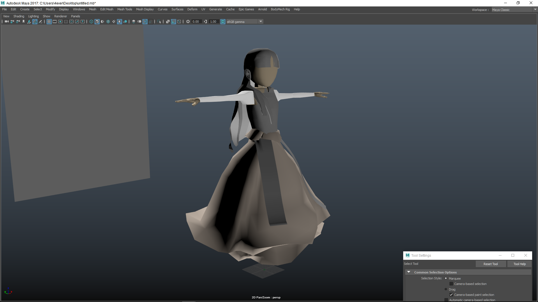
Task: Enable wireframe display cube icon
Action: [x=91, y=22]
